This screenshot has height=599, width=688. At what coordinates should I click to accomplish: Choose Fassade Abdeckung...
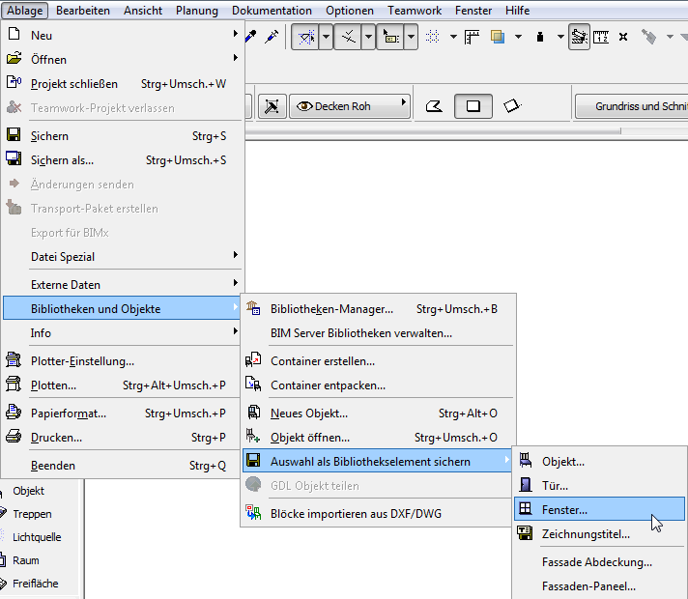pyautogui.click(x=599, y=562)
